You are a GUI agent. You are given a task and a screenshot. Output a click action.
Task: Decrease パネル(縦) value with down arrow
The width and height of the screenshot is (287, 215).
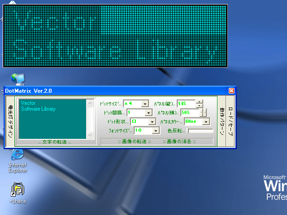(x=199, y=106)
